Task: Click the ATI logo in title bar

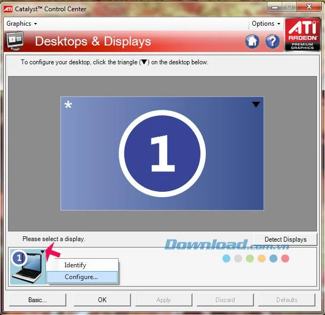Action: click(8, 9)
